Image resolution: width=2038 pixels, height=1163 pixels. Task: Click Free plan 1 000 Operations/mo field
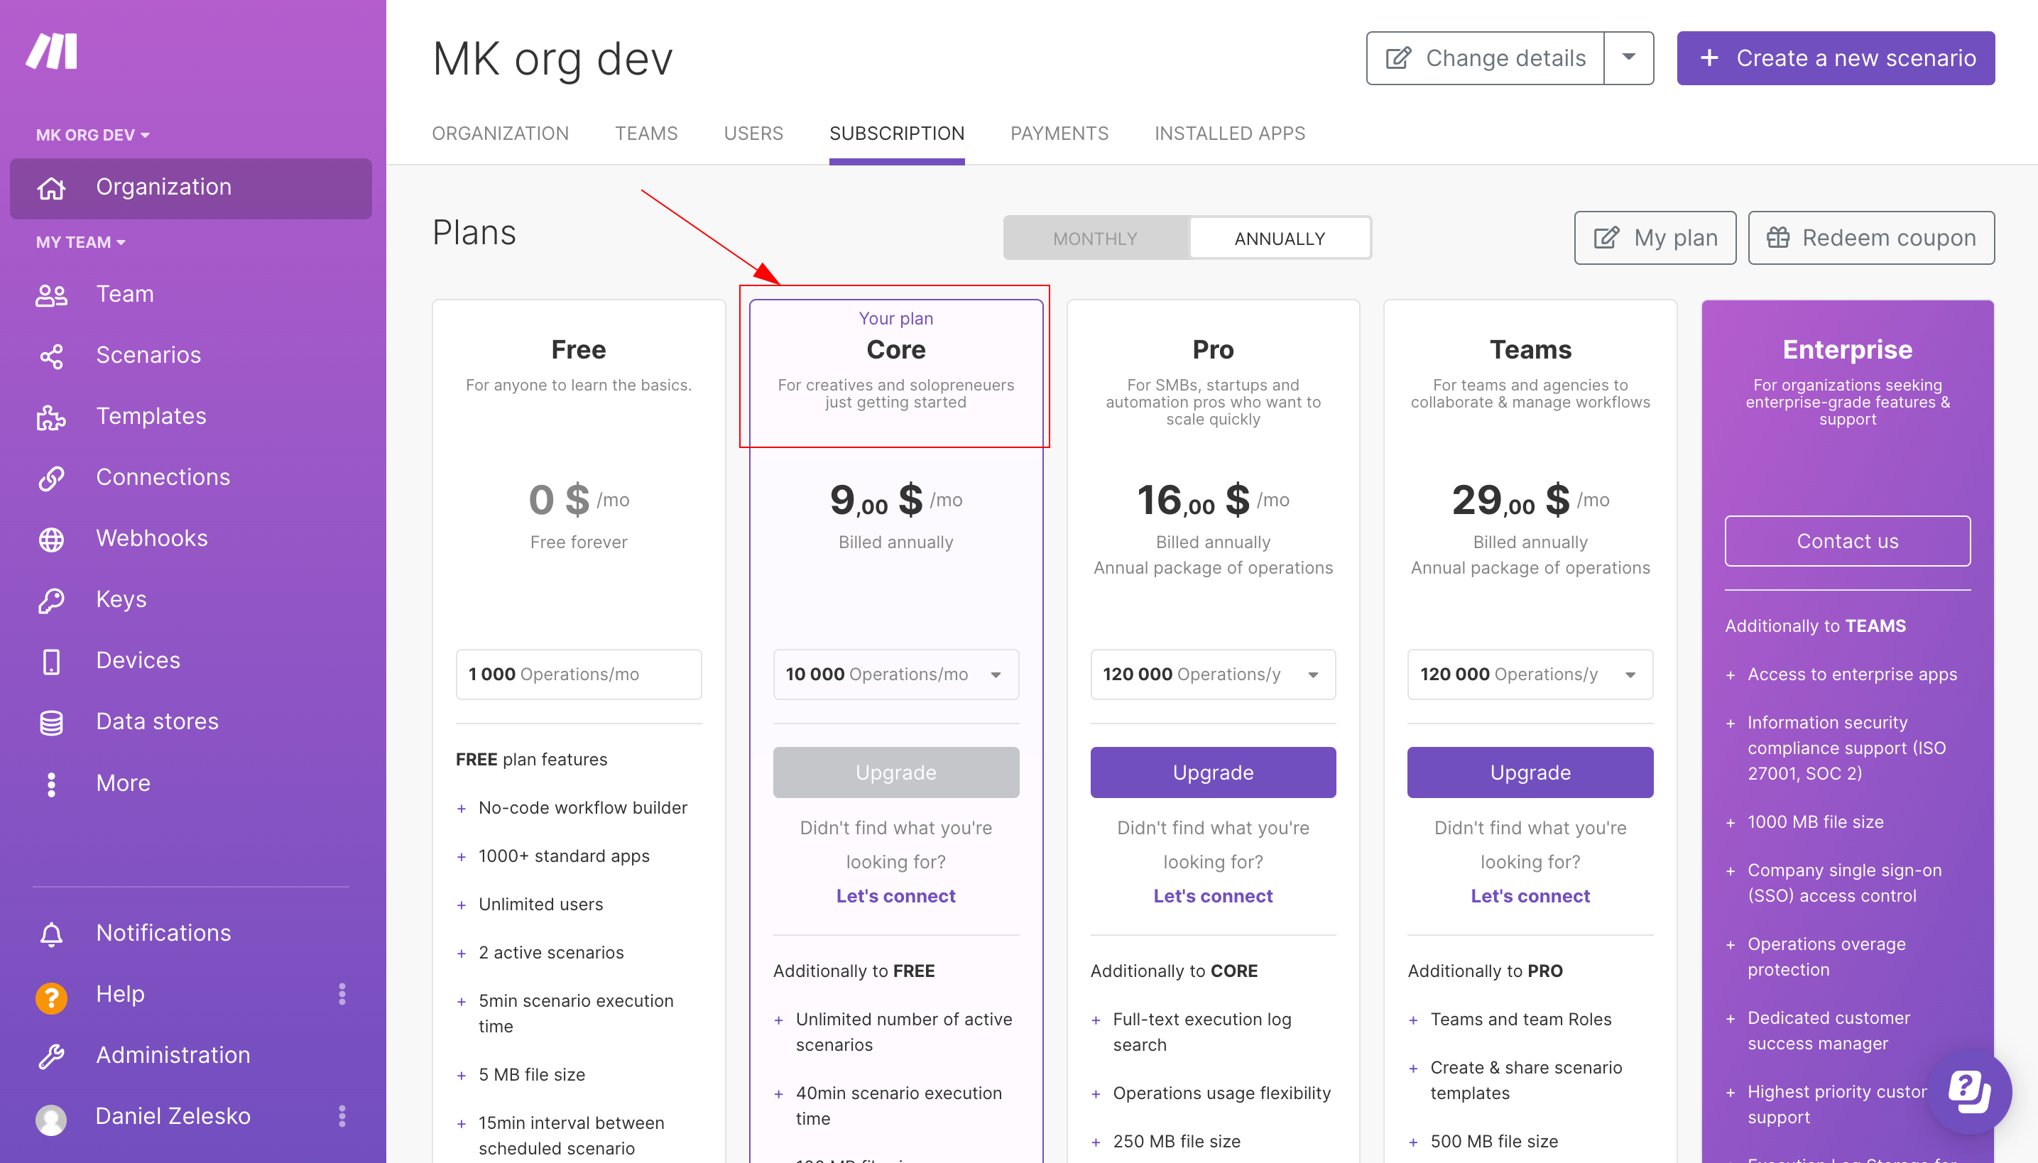(579, 675)
